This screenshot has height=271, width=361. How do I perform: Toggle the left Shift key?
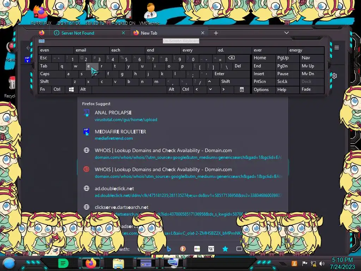[55, 82]
